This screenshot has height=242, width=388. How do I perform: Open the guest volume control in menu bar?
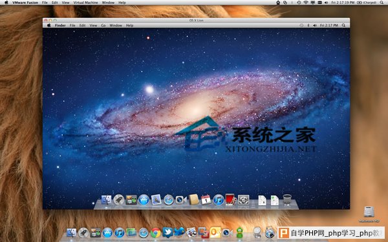[x=315, y=25]
